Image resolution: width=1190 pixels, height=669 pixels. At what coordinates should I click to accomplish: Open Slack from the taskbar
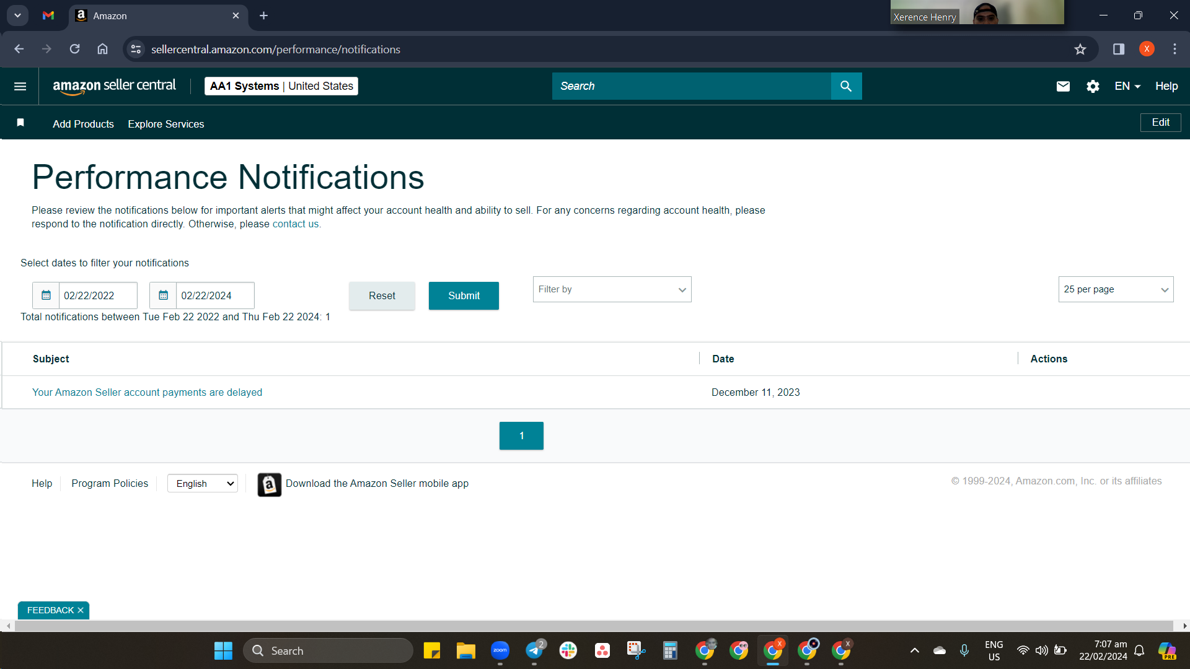(x=568, y=650)
